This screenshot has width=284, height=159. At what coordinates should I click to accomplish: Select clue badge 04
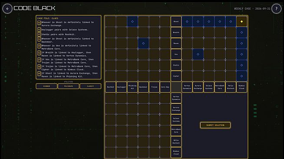point(39,39)
